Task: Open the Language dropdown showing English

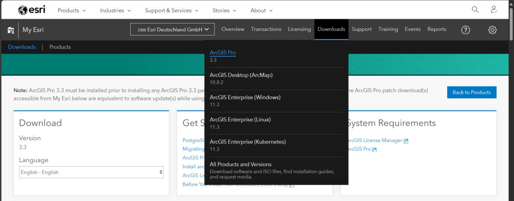Action: pyautogui.click(x=91, y=172)
